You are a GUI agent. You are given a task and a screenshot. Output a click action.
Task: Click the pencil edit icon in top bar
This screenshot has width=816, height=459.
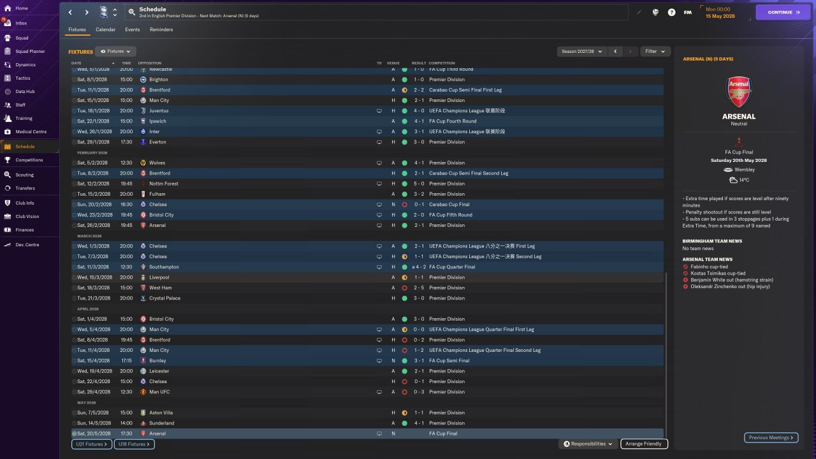click(x=639, y=12)
